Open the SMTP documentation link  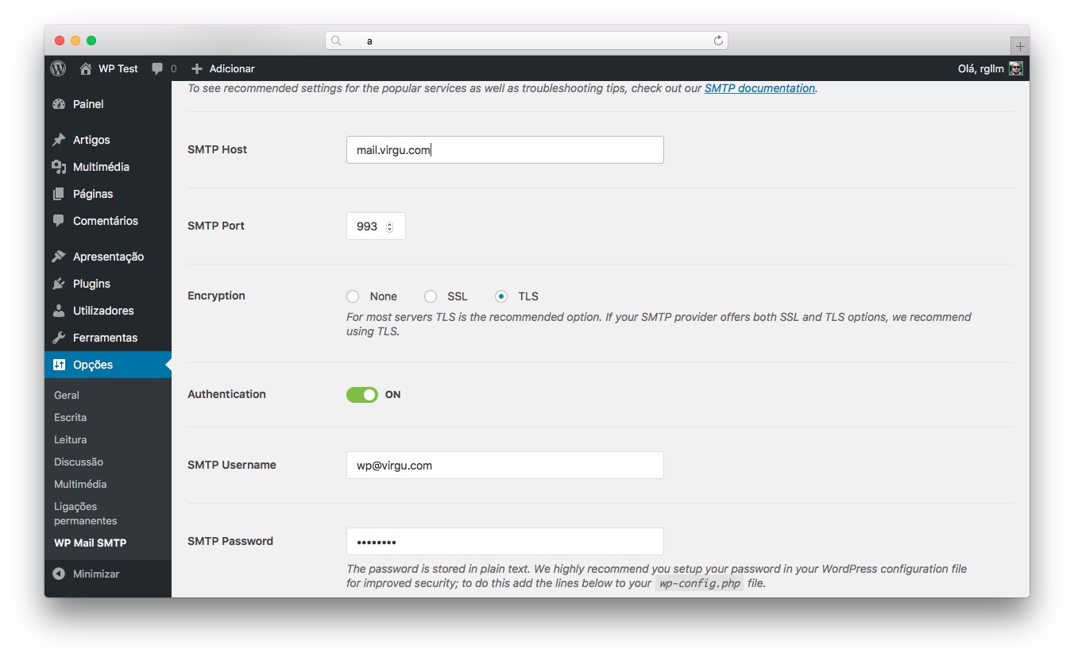click(x=759, y=88)
